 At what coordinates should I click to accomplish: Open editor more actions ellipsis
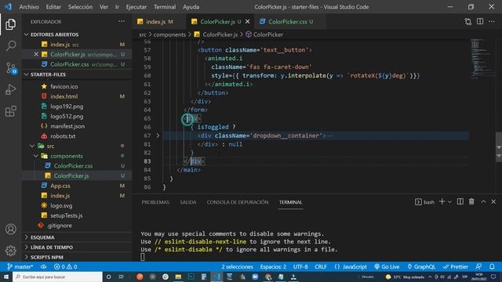click(492, 21)
